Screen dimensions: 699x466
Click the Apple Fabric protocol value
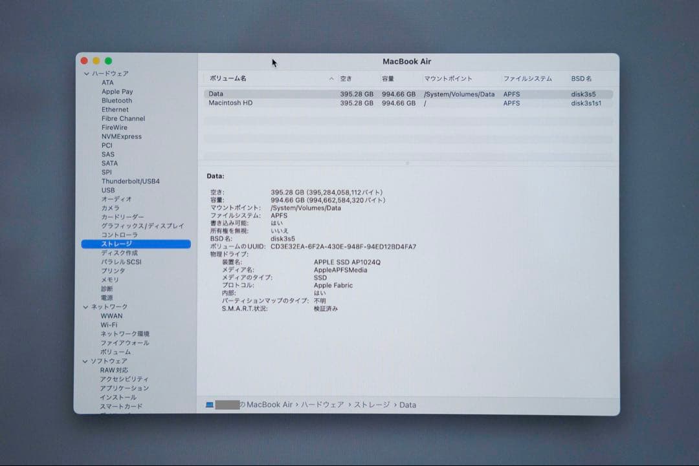coord(333,285)
